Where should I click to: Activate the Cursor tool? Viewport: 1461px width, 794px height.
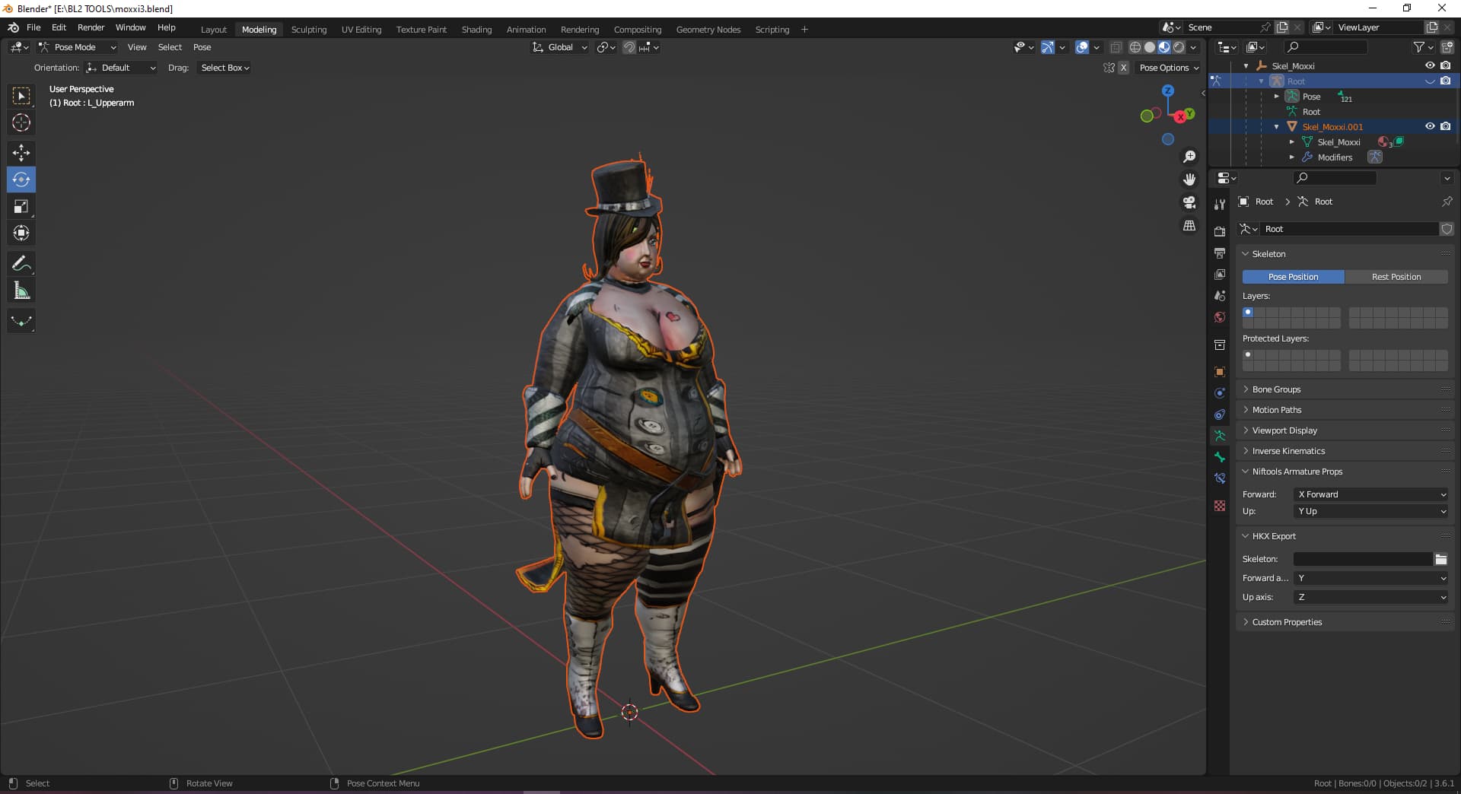pyautogui.click(x=21, y=122)
